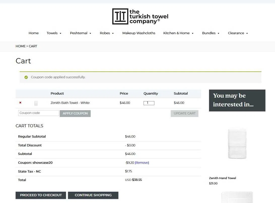
Task: Open the Zenith Hand Towel image
Action: 237,144
